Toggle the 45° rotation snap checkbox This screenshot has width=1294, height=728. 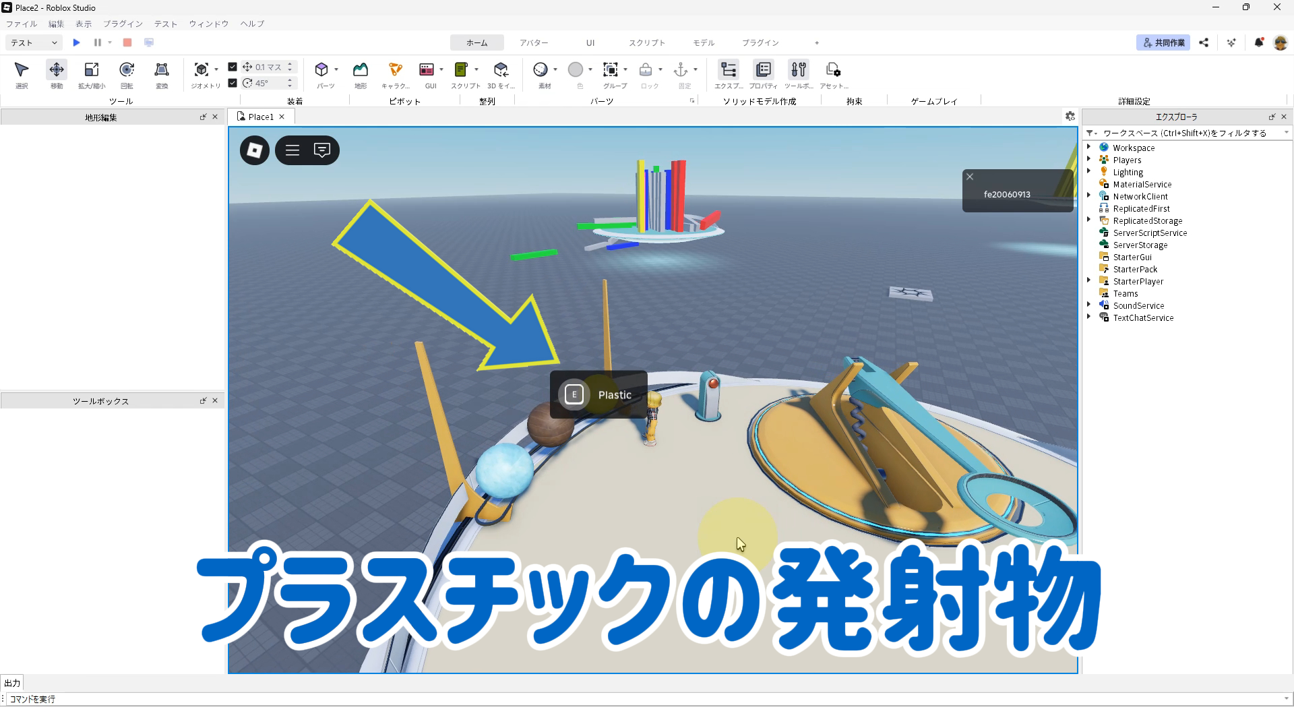233,83
